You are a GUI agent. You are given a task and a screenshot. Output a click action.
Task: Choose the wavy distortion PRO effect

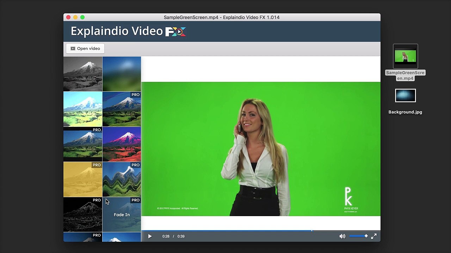[122, 179]
